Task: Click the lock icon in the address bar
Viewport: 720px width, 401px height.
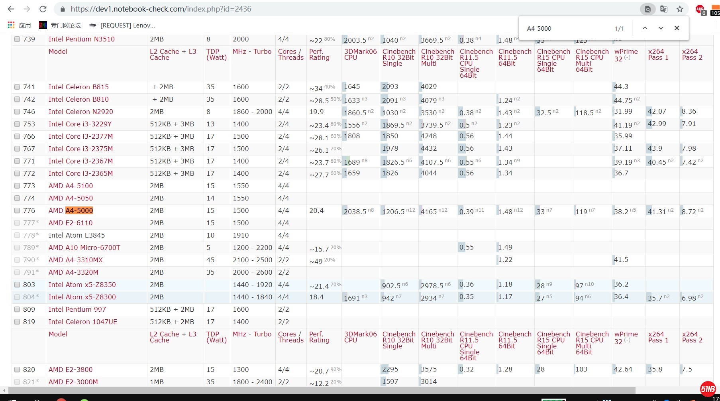Action: (x=62, y=9)
